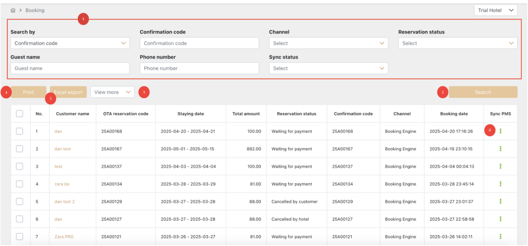Open three-dot menu for booking 25A00129
This screenshot has height=246, width=528.
tap(500, 201)
